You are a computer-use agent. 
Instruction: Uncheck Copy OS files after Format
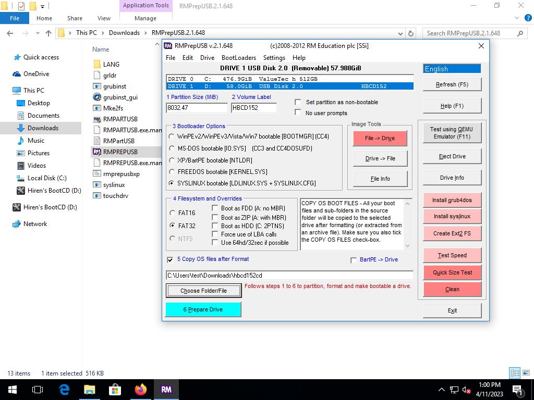click(x=170, y=259)
